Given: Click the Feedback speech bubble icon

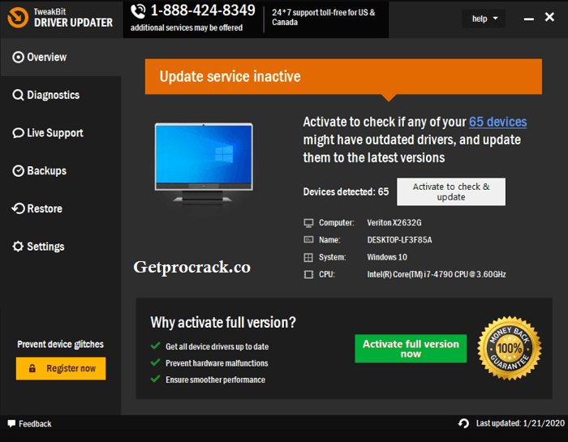Looking at the screenshot, I should pyautogui.click(x=11, y=423).
